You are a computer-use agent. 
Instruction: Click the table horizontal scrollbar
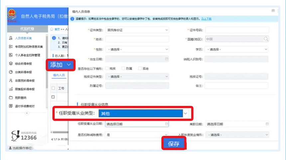point(60,132)
